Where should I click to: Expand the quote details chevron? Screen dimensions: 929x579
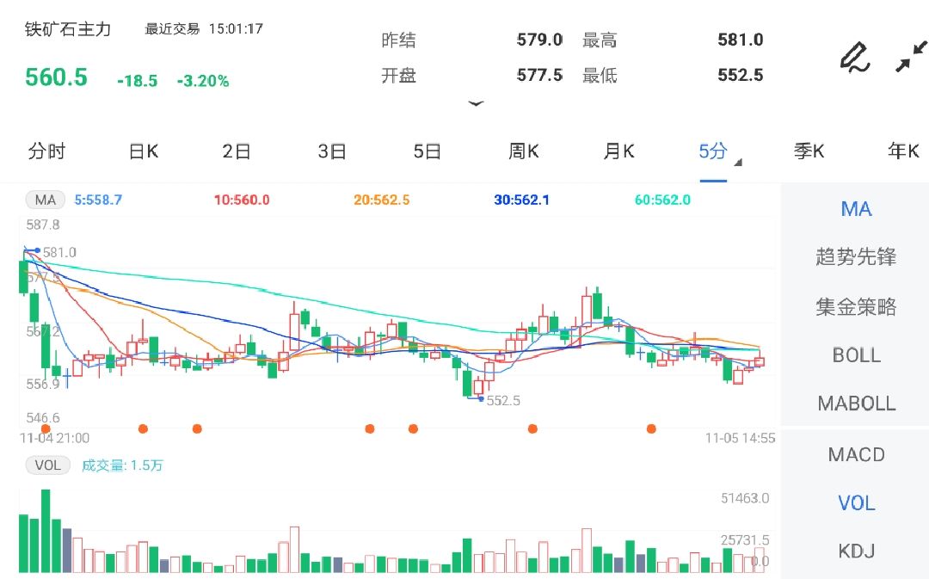coord(476,104)
